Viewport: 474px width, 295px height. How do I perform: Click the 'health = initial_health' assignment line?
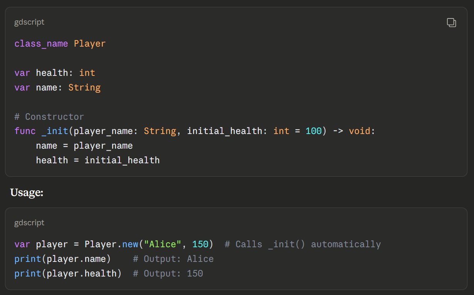click(98, 161)
